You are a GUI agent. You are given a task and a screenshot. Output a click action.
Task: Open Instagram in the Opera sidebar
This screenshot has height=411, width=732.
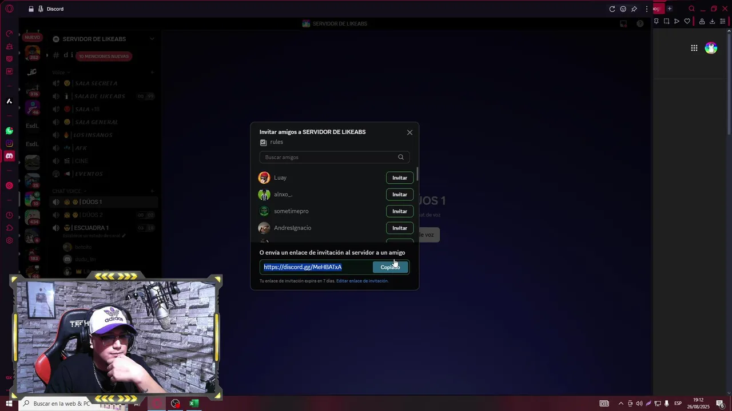pos(9,143)
